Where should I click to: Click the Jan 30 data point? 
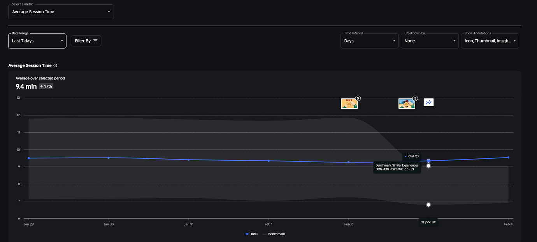coord(109,158)
